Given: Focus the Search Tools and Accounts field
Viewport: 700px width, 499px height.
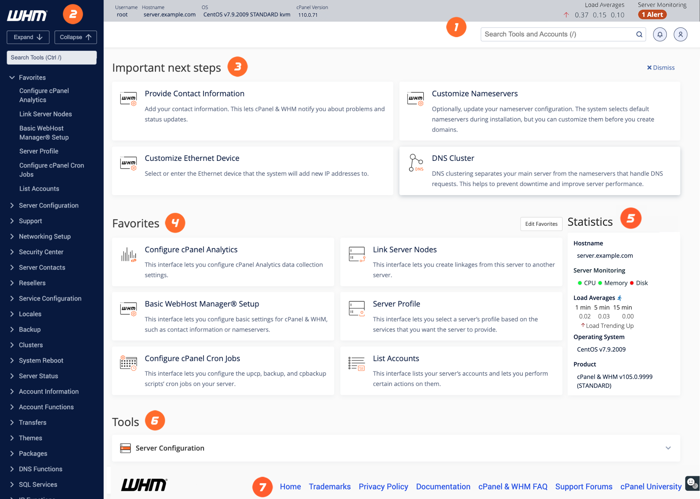Looking at the screenshot, I should point(557,34).
